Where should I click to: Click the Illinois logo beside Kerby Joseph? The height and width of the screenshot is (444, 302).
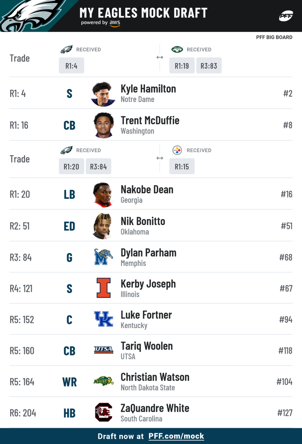pos(103,288)
